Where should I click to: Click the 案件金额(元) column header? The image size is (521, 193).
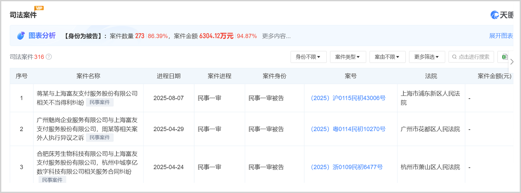[x=494, y=76]
